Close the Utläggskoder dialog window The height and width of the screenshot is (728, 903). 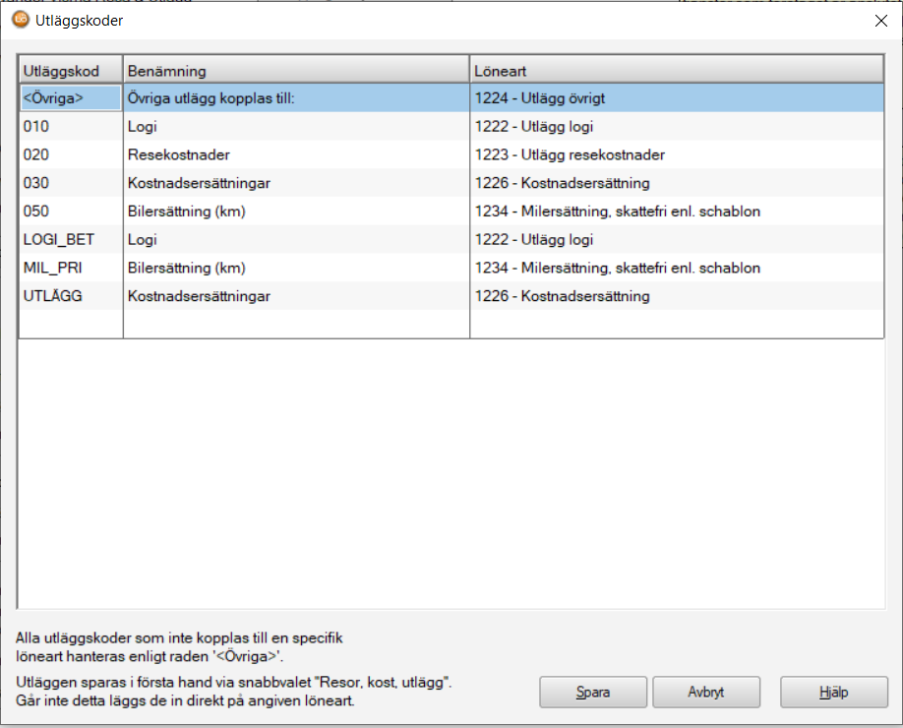(x=879, y=21)
